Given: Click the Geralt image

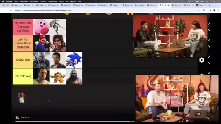Looking at the screenshot, I should (41, 60).
